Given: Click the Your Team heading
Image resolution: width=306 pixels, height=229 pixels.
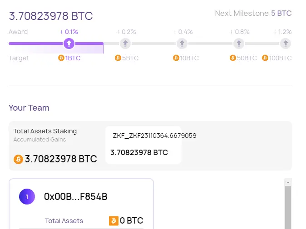Looking at the screenshot, I should click(29, 108).
